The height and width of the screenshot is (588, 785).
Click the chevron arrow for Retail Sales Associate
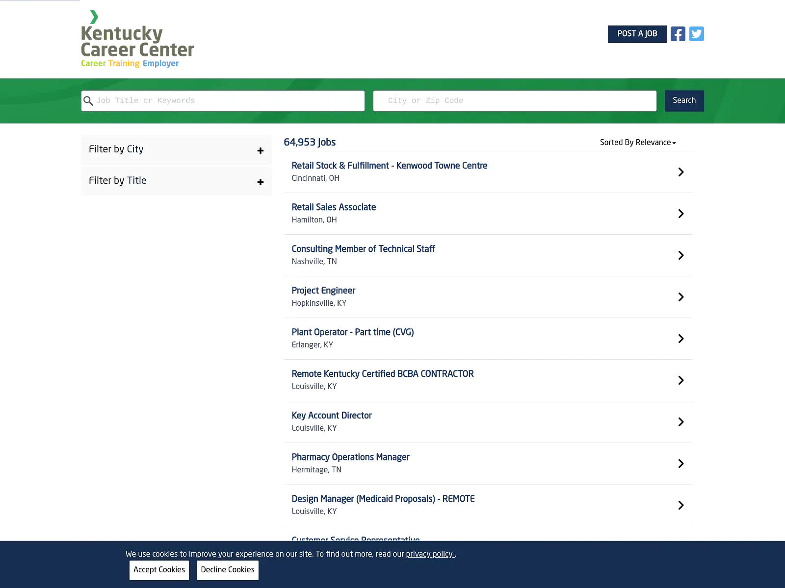coord(680,214)
